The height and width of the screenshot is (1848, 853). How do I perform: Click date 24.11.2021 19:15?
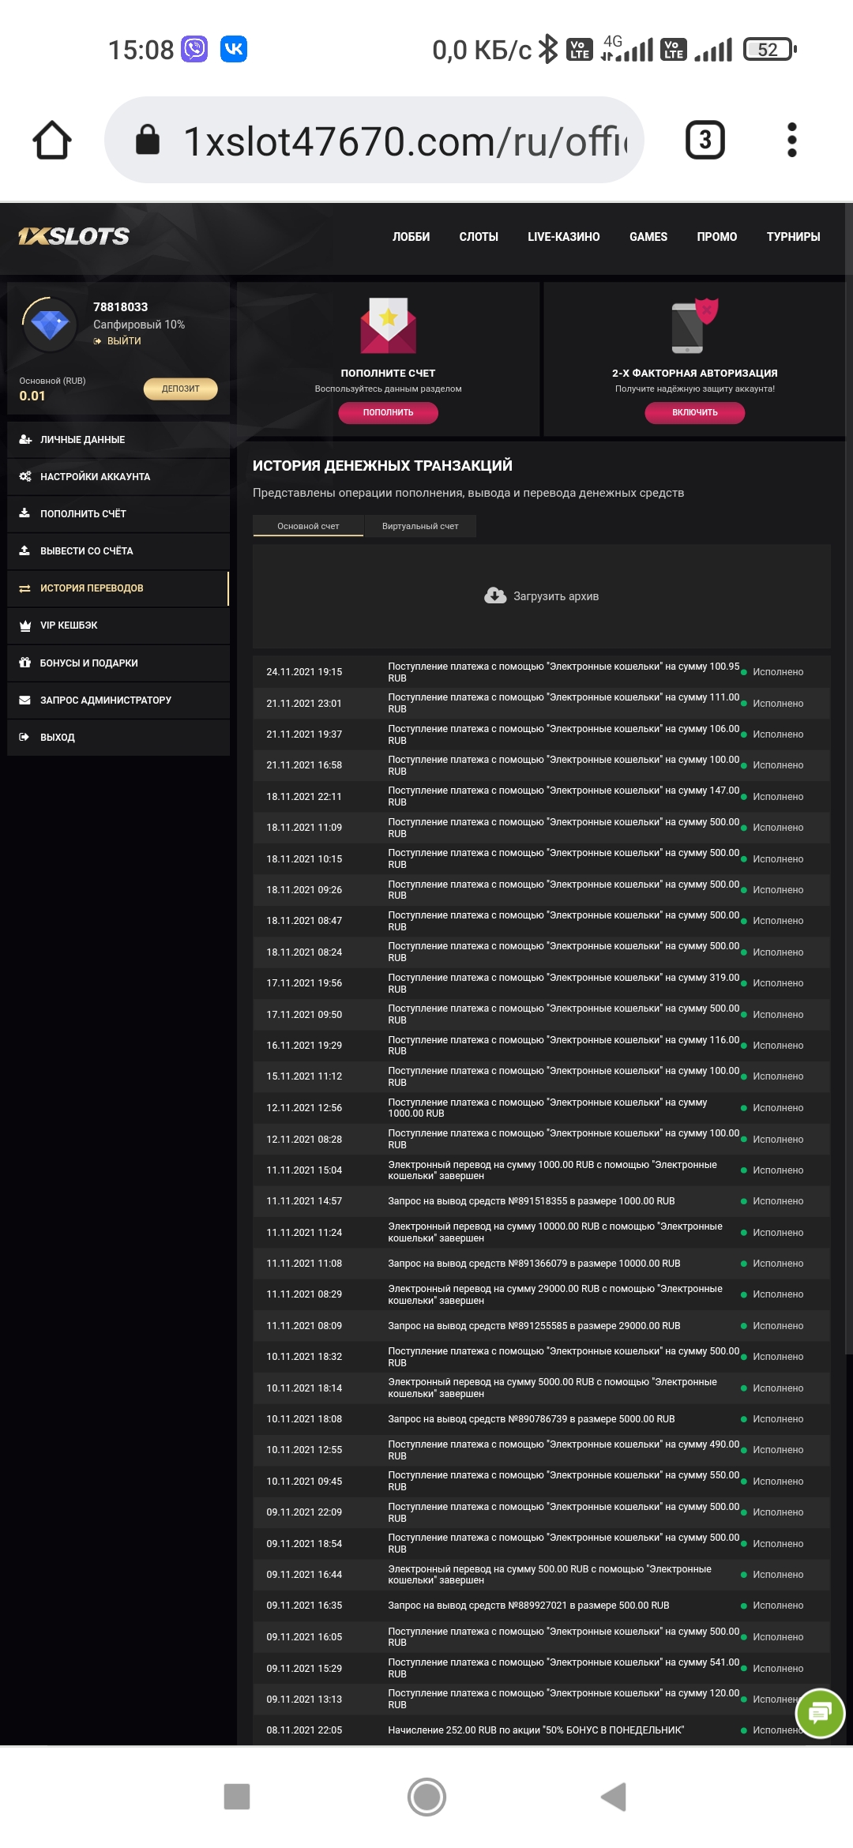[304, 672]
